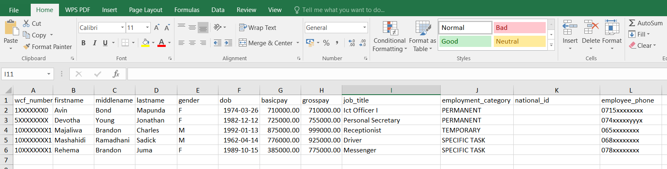Image resolution: width=667 pixels, height=169 pixels.
Task: Open the WPS PDF tab
Action: click(78, 10)
